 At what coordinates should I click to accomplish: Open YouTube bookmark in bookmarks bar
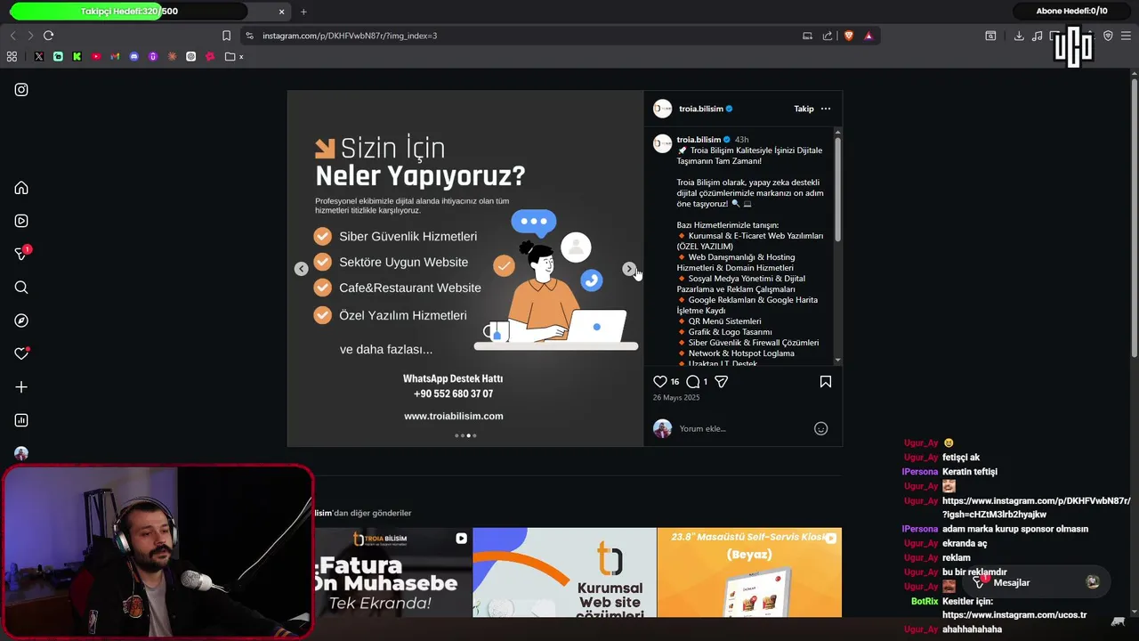pos(96,56)
